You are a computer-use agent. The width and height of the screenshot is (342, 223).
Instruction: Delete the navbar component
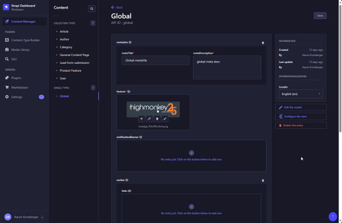pos(263,181)
